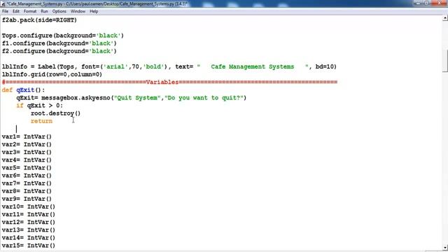The width and height of the screenshot is (448, 252).
Task: Open the Options menu
Action: click(59, 11)
